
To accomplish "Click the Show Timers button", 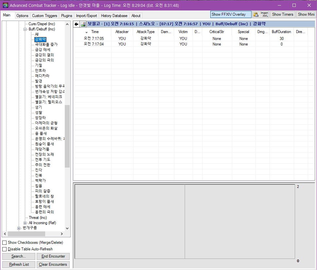I will click(283, 14).
